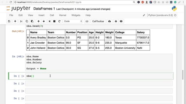Click the cloud upload toolbar icon
Viewport: 186px width, 104px height.
tap(110, 21)
